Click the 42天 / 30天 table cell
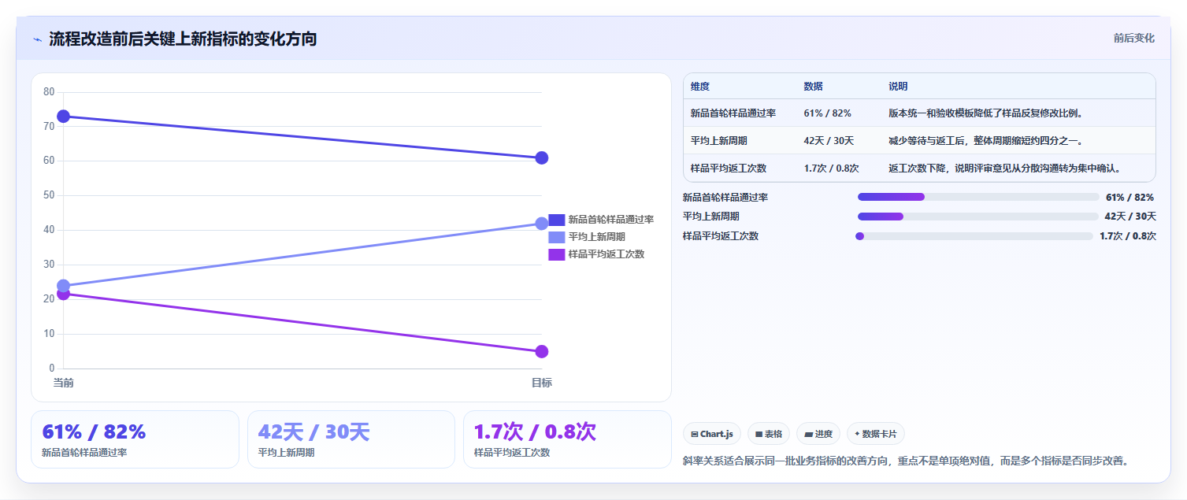 pyautogui.click(x=829, y=141)
